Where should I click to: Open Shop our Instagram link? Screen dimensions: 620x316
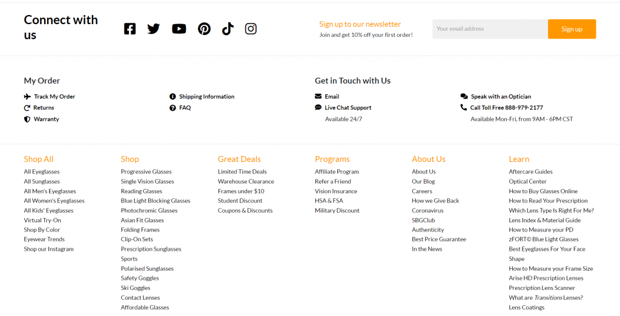point(48,249)
